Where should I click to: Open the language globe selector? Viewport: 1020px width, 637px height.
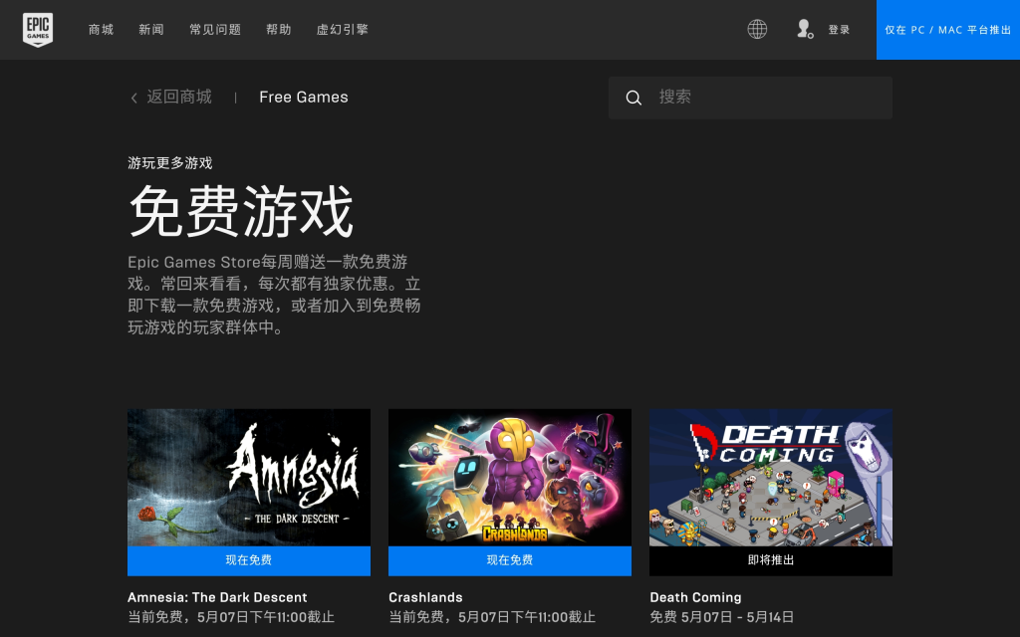click(x=757, y=29)
